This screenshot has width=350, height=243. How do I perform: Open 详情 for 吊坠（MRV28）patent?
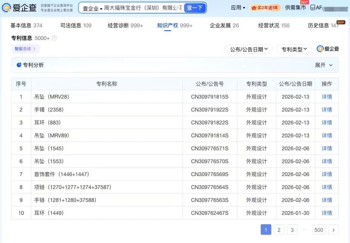(327, 97)
